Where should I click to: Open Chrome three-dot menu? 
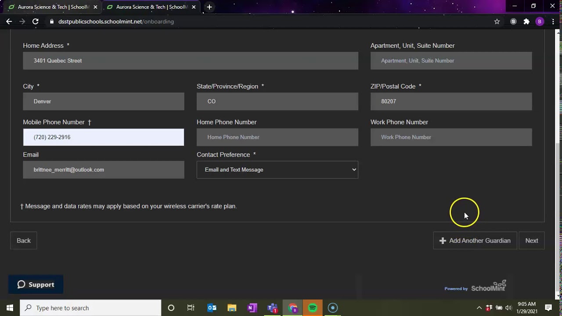point(552,22)
